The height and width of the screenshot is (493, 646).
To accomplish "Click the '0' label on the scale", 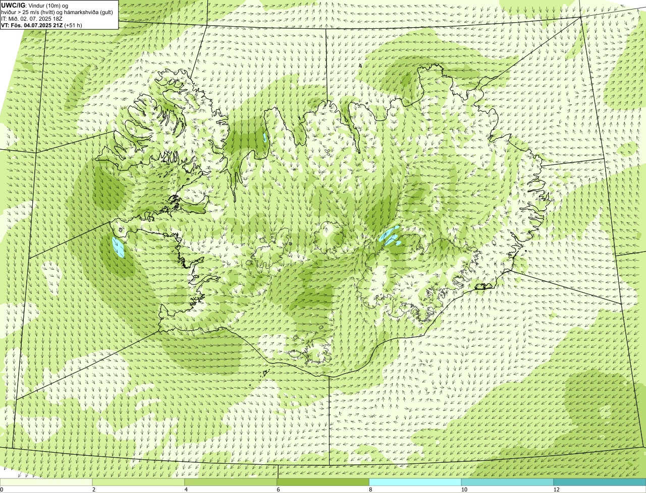I will 2,489.
